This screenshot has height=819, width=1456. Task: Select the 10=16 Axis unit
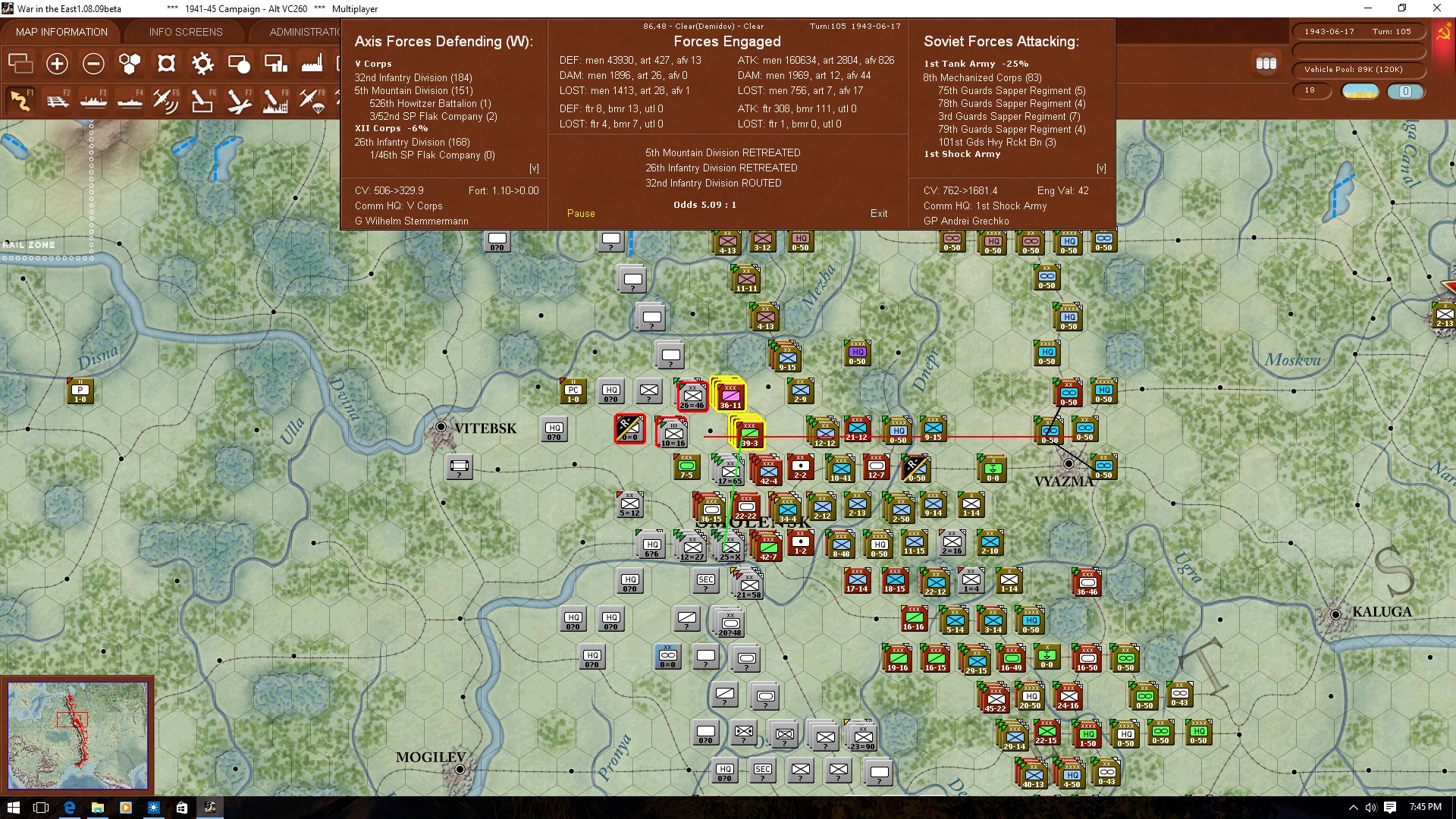pos(673,434)
